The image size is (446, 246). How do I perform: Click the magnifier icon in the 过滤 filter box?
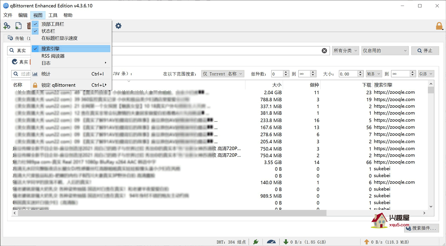coord(16,74)
